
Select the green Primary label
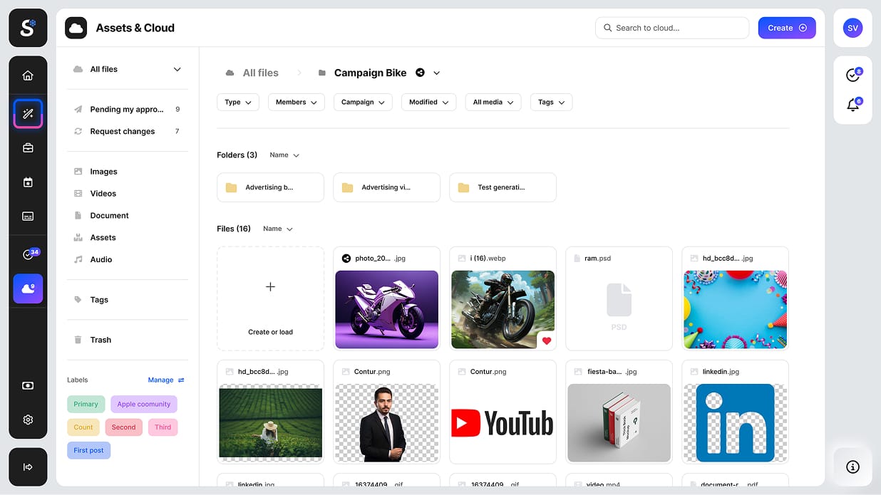pos(86,405)
